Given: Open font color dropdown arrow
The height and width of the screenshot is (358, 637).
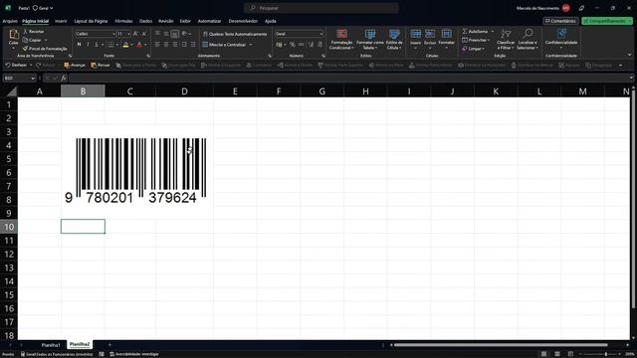Looking at the screenshot, I should tap(145, 45).
